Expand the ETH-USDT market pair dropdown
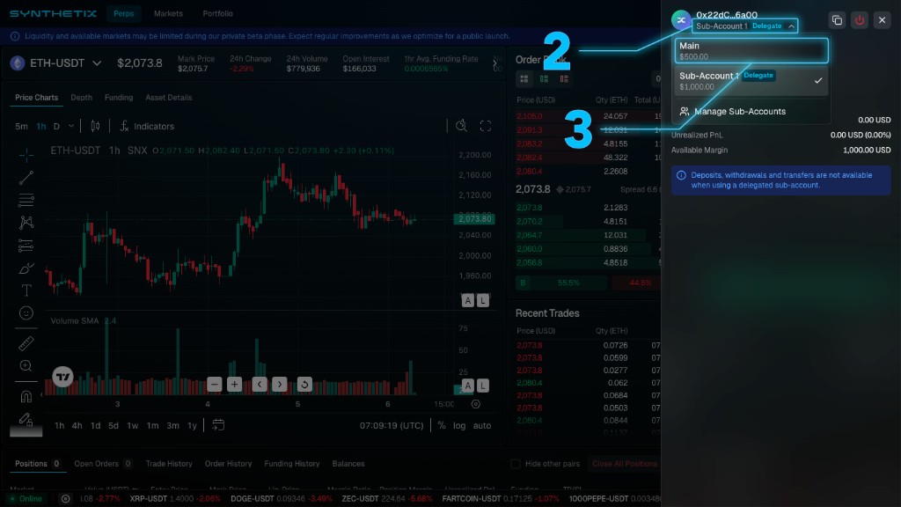Screen dimensions: 901x507 pos(97,63)
